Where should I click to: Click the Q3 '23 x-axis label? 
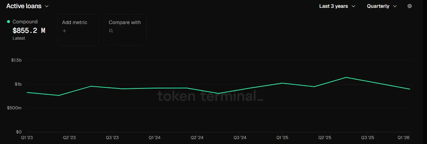click(112, 138)
